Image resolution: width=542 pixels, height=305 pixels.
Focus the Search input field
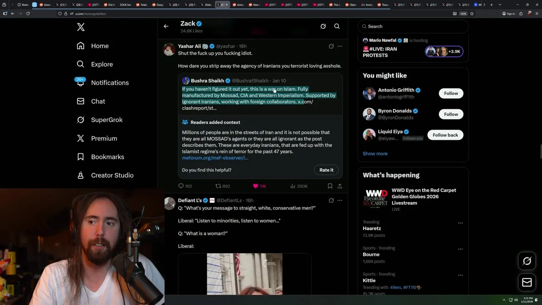(x=413, y=26)
